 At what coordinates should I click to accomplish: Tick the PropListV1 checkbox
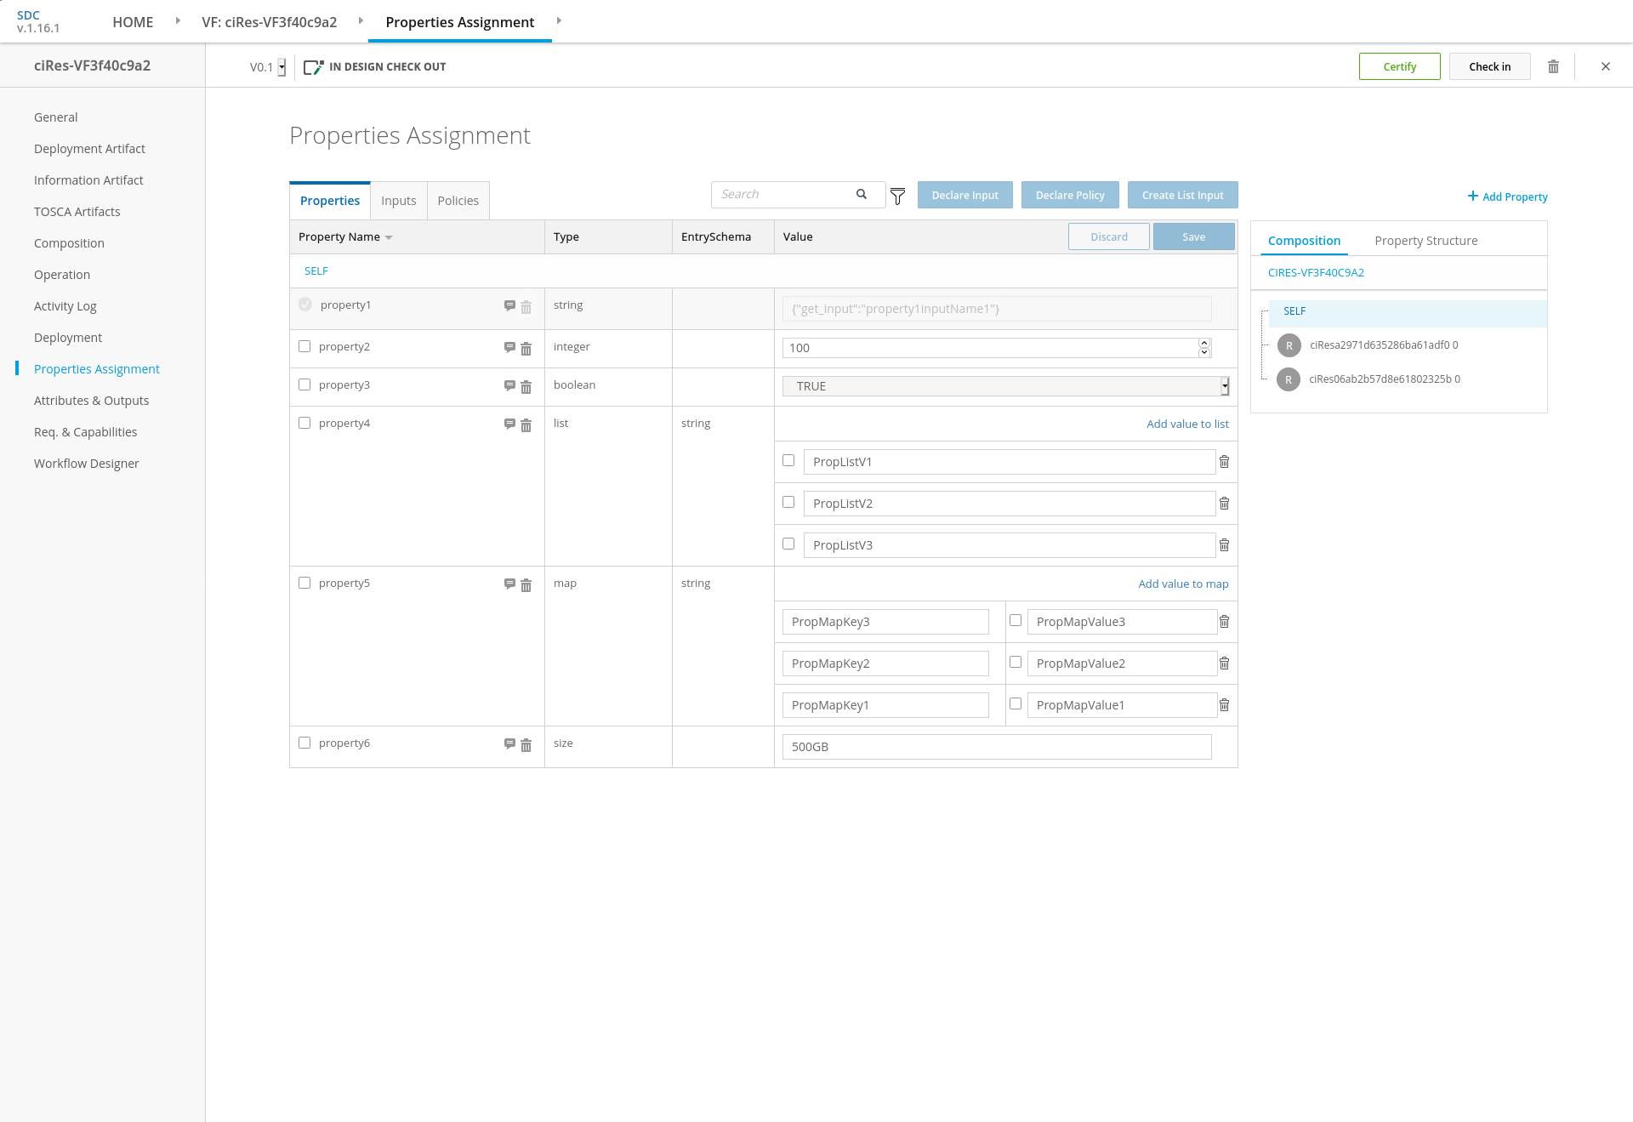click(788, 460)
